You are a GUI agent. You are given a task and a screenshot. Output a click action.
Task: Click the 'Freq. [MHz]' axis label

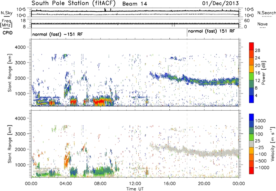7,23
